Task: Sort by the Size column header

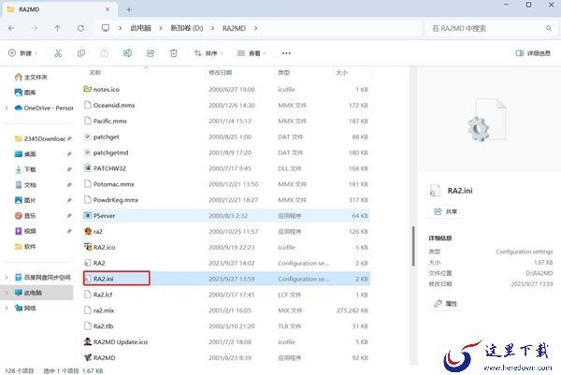Action: coord(341,73)
